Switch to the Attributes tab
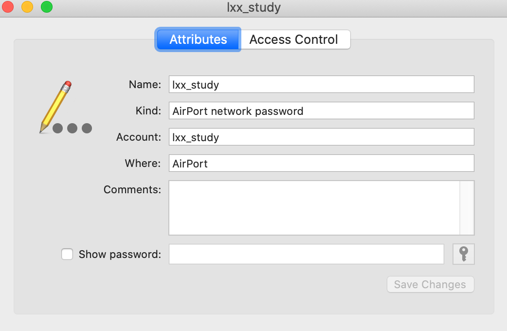 198,39
